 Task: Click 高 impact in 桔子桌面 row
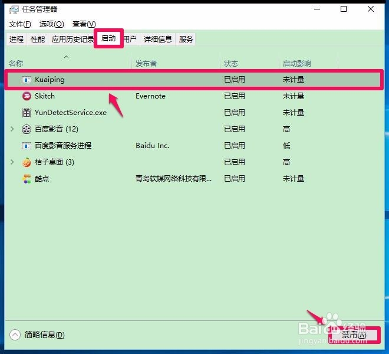point(286,162)
